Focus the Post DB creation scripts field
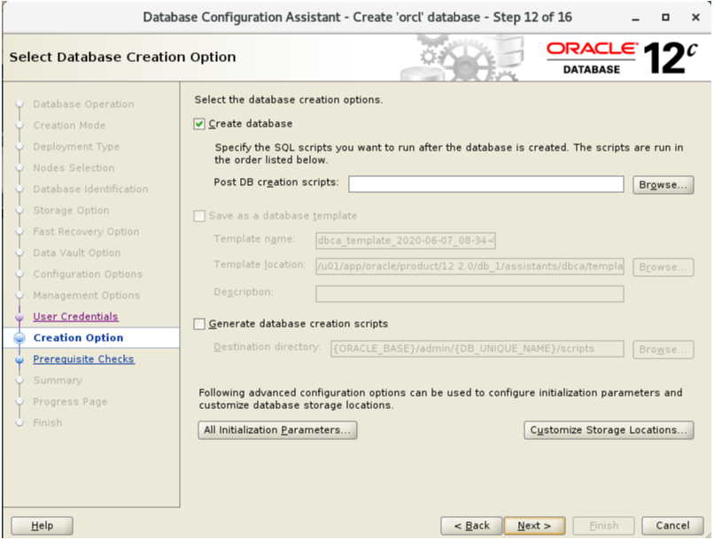 click(485, 184)
